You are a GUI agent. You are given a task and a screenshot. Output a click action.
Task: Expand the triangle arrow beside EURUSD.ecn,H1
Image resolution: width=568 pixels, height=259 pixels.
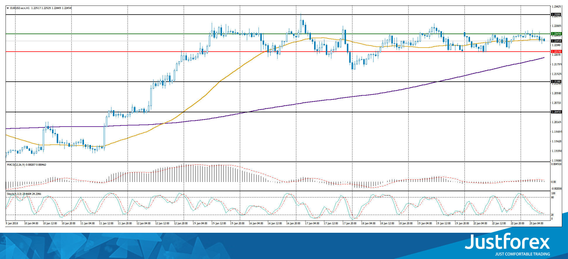click(8, 8)
